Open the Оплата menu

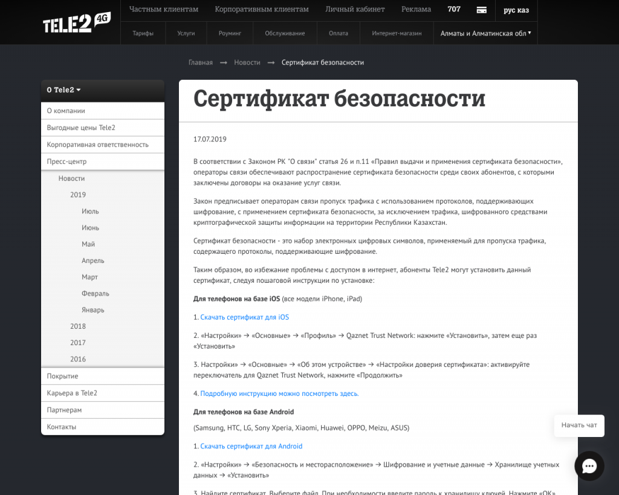pyautogui.click(x=339, y=33)
